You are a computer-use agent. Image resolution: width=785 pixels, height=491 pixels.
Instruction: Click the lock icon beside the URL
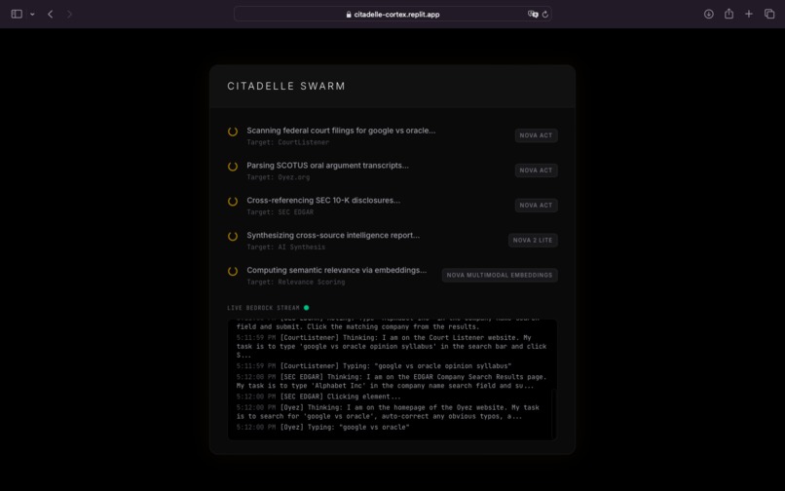[x=349, y=15]
